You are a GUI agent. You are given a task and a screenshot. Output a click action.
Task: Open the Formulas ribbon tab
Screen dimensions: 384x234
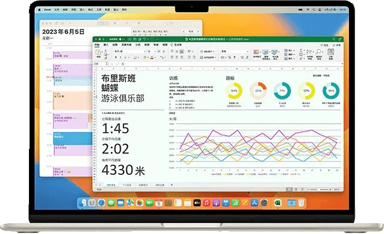138,45
